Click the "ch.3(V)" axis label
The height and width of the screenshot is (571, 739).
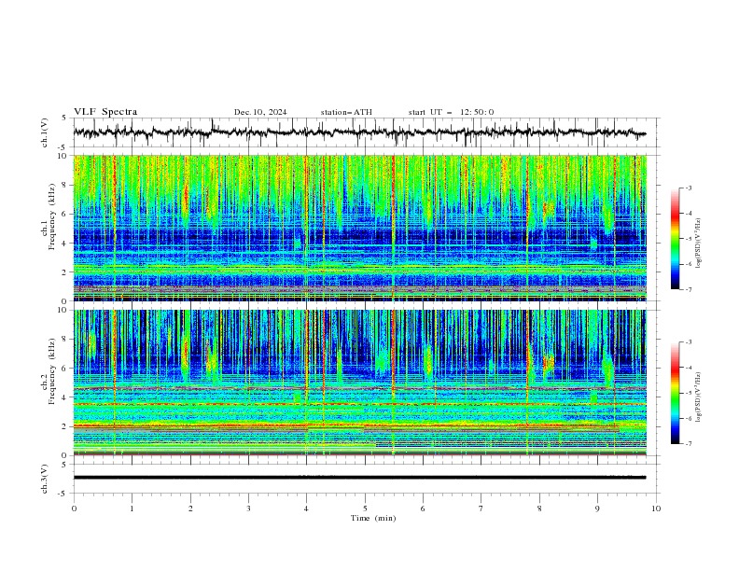click(45, 479)
